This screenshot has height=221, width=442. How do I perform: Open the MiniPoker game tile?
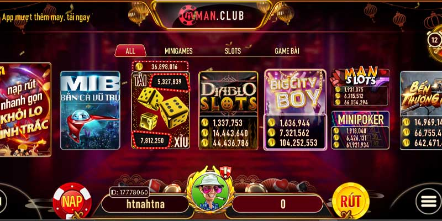click(360, 130)
